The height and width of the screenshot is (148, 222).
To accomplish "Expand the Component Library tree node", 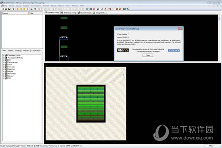I will 4,56.
